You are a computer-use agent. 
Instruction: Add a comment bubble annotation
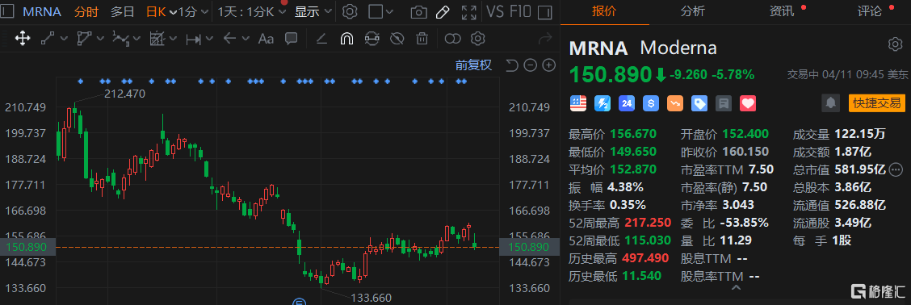point(291,39)
